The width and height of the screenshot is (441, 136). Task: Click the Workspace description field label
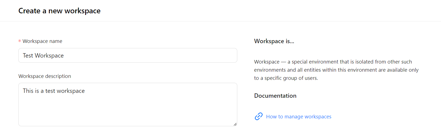45,76
